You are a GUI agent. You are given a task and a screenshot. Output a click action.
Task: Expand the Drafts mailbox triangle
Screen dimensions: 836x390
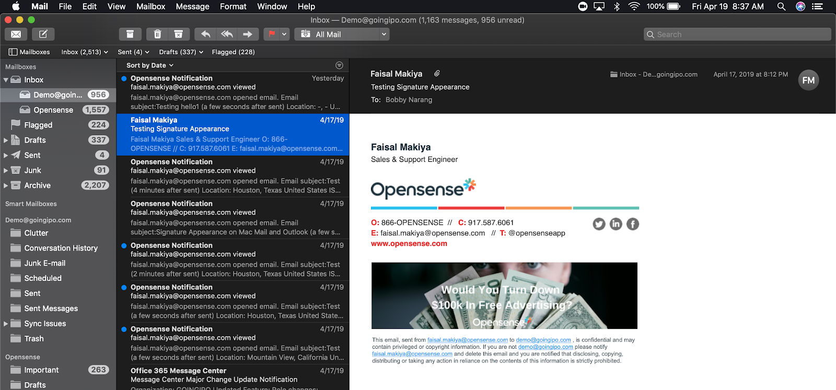(6, 140)
